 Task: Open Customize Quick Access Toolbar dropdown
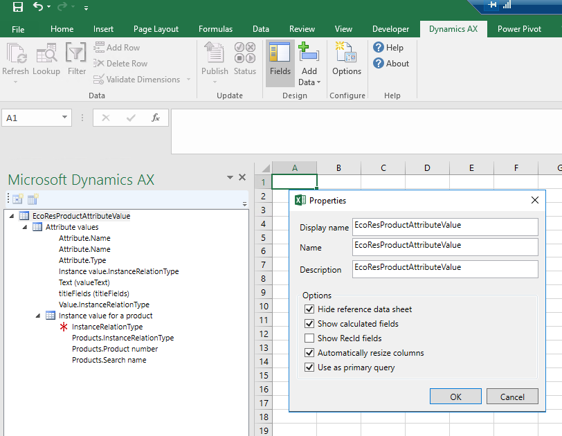pos(86,8)
